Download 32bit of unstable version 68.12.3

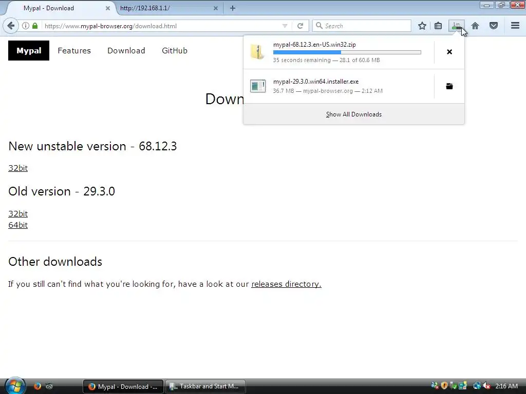click(x=18, y=168)
